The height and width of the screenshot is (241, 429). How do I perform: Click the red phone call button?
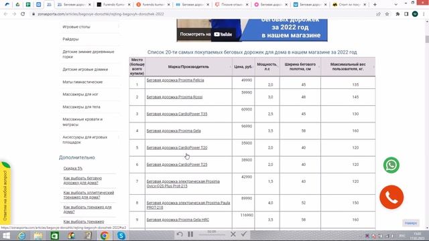click(x=391, y=197)
